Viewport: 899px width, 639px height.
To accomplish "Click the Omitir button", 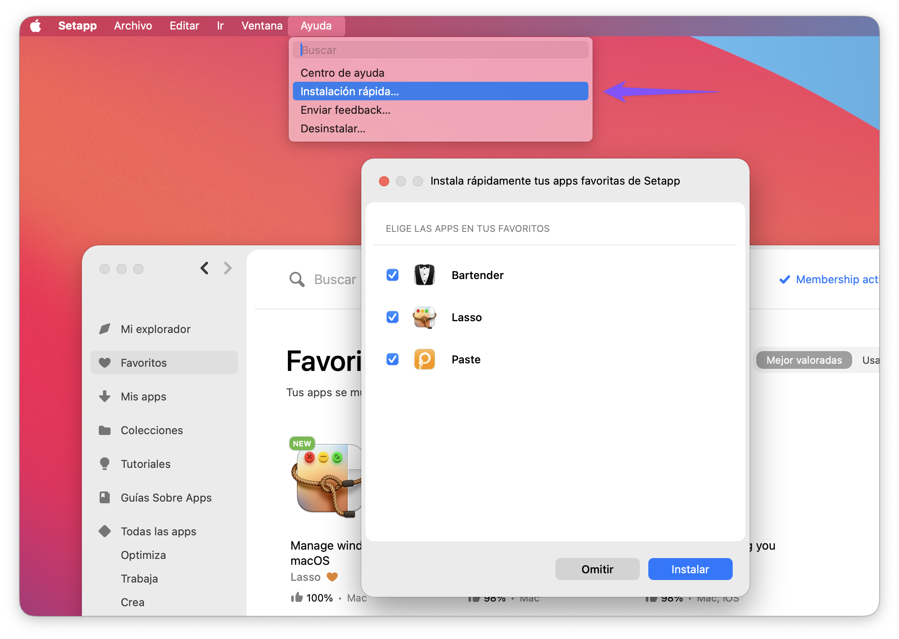I will coord(597,569).
